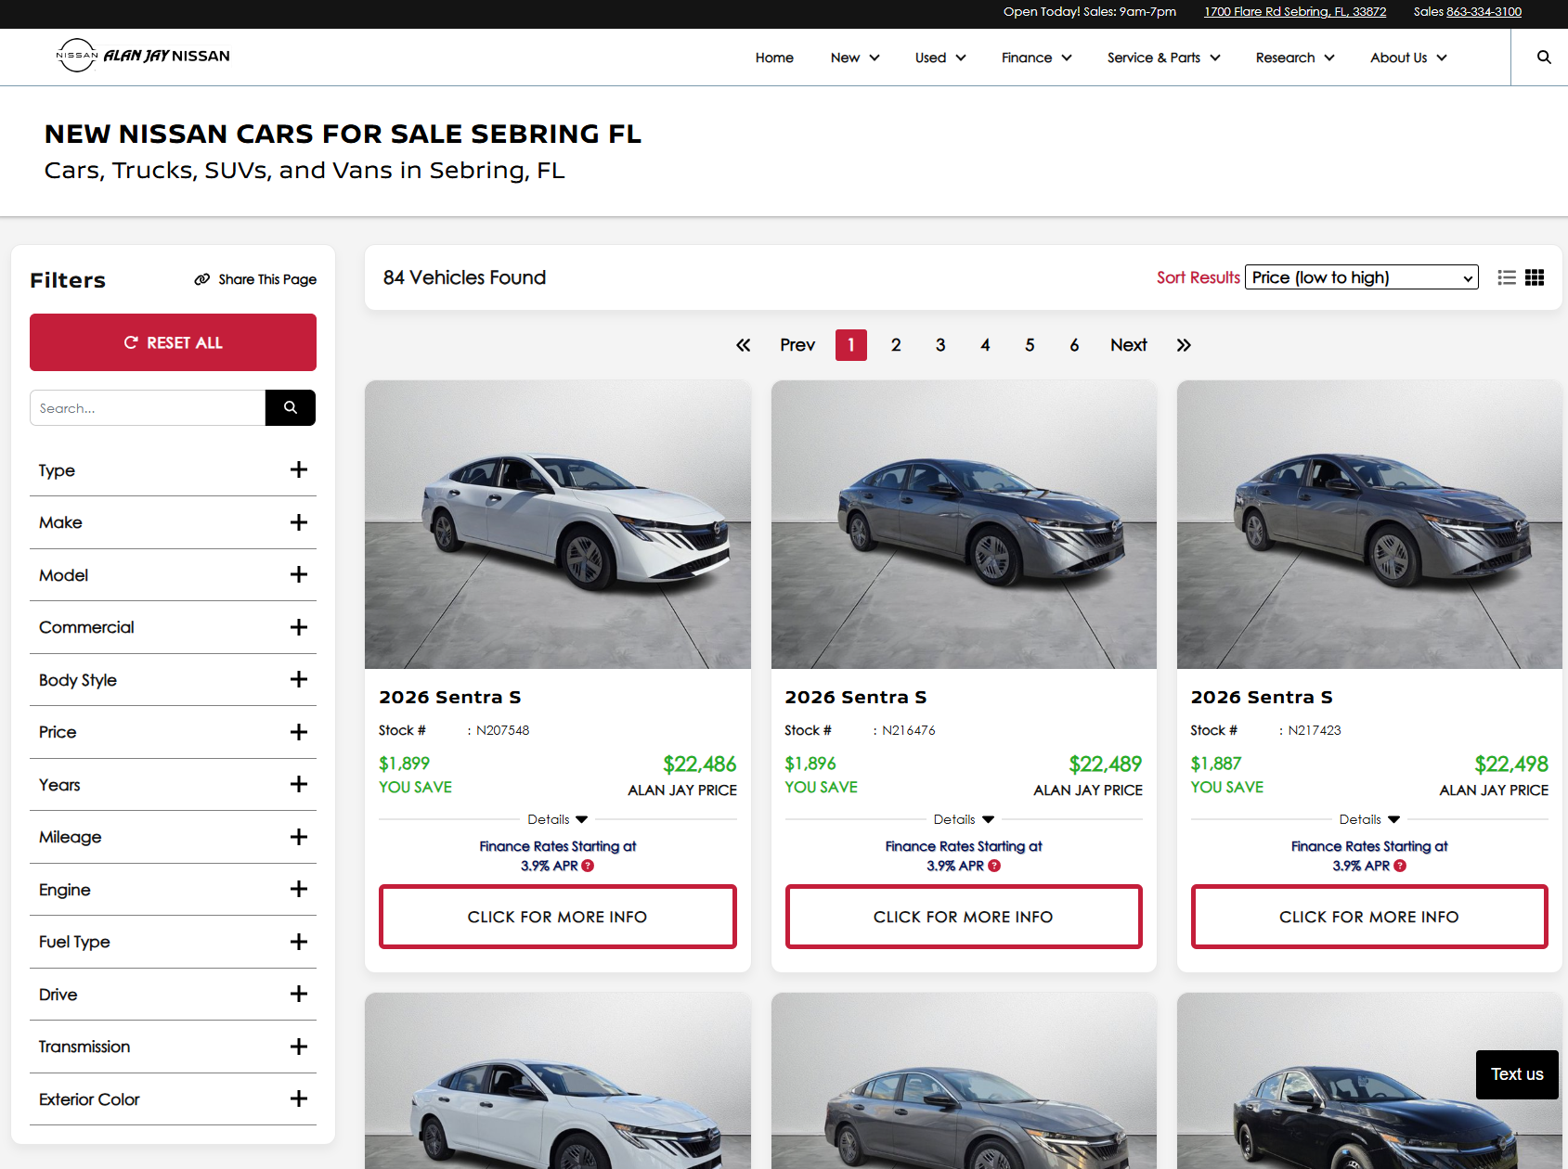Open the Sort Results dropdown
This screenshot has height=1169, width=1568.
[x=1362, y=277]
